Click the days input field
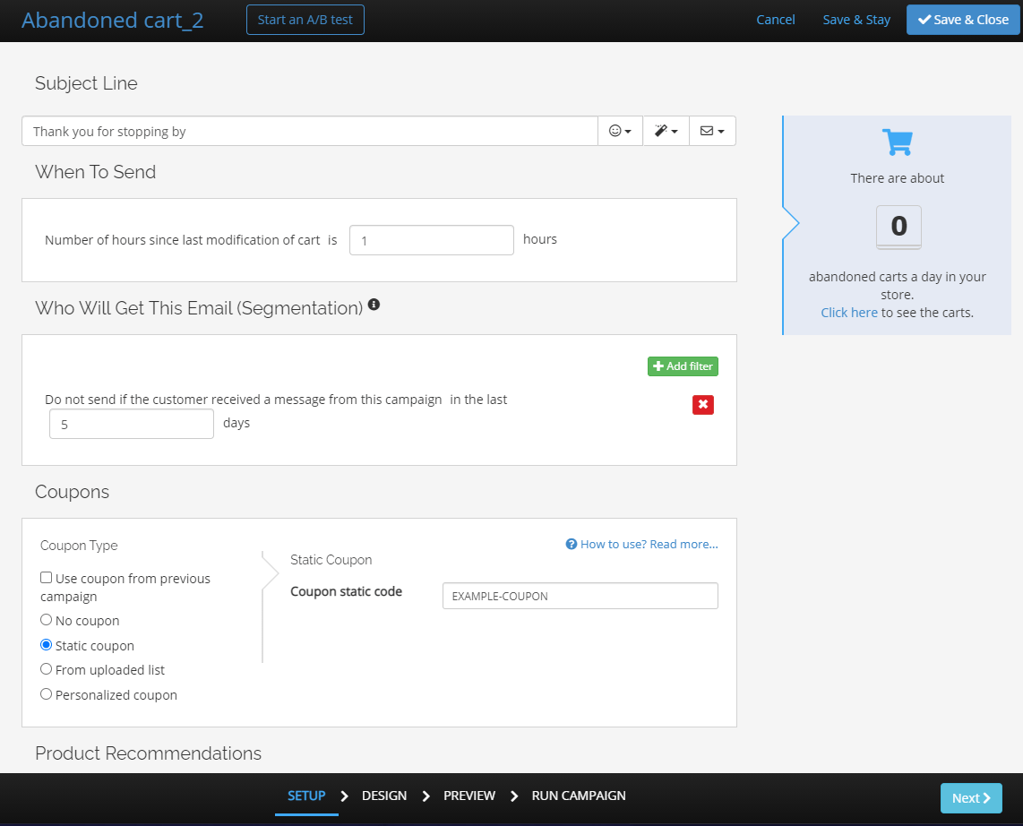The width and height of the screenshot is (1023, 826). point(131,424)
